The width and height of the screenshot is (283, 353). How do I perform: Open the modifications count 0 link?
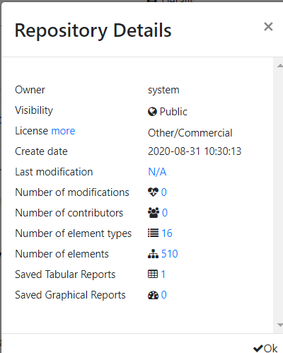coord(164,192)
